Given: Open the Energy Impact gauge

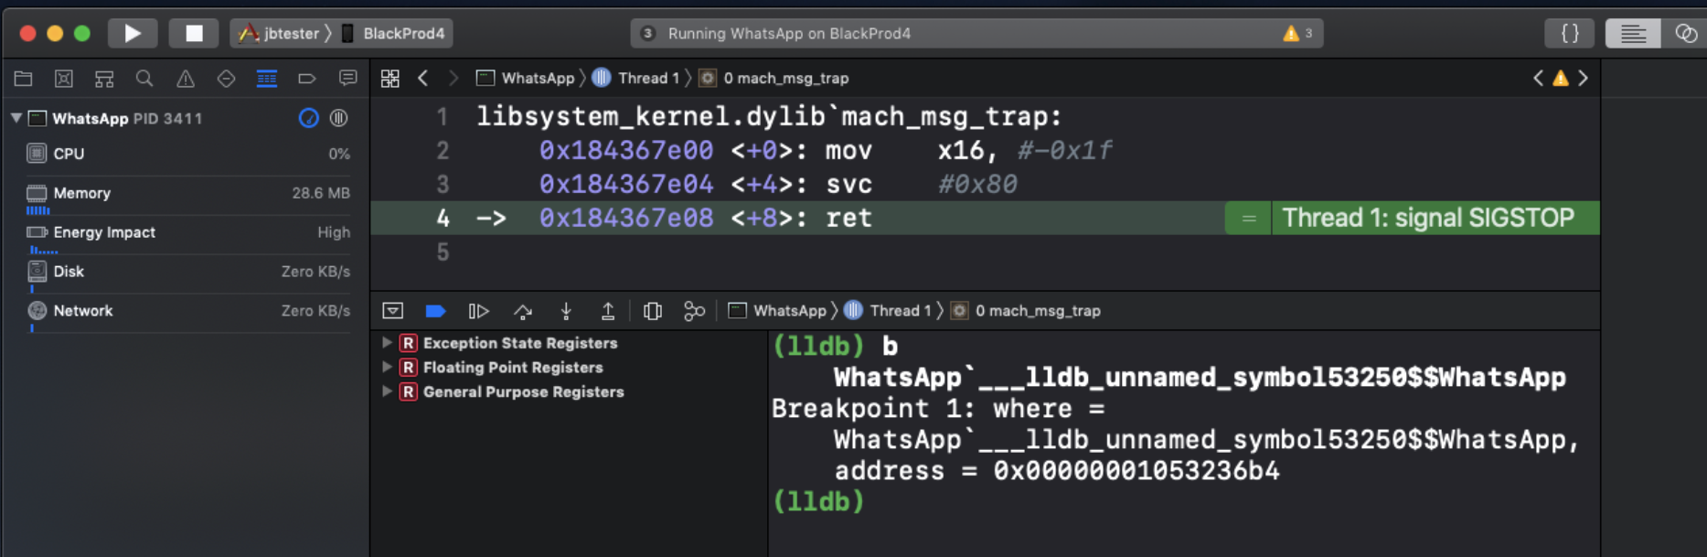Looking at the screenshot, I should (x=188, y=234).
